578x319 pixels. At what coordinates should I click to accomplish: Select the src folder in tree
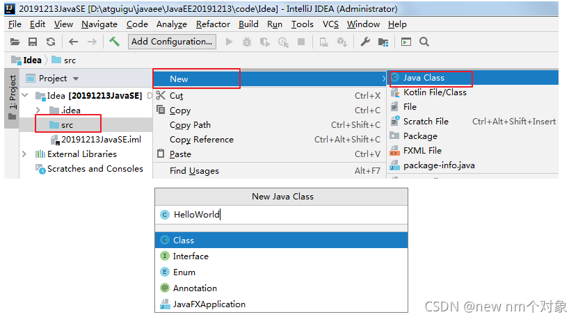click(62, 125)
